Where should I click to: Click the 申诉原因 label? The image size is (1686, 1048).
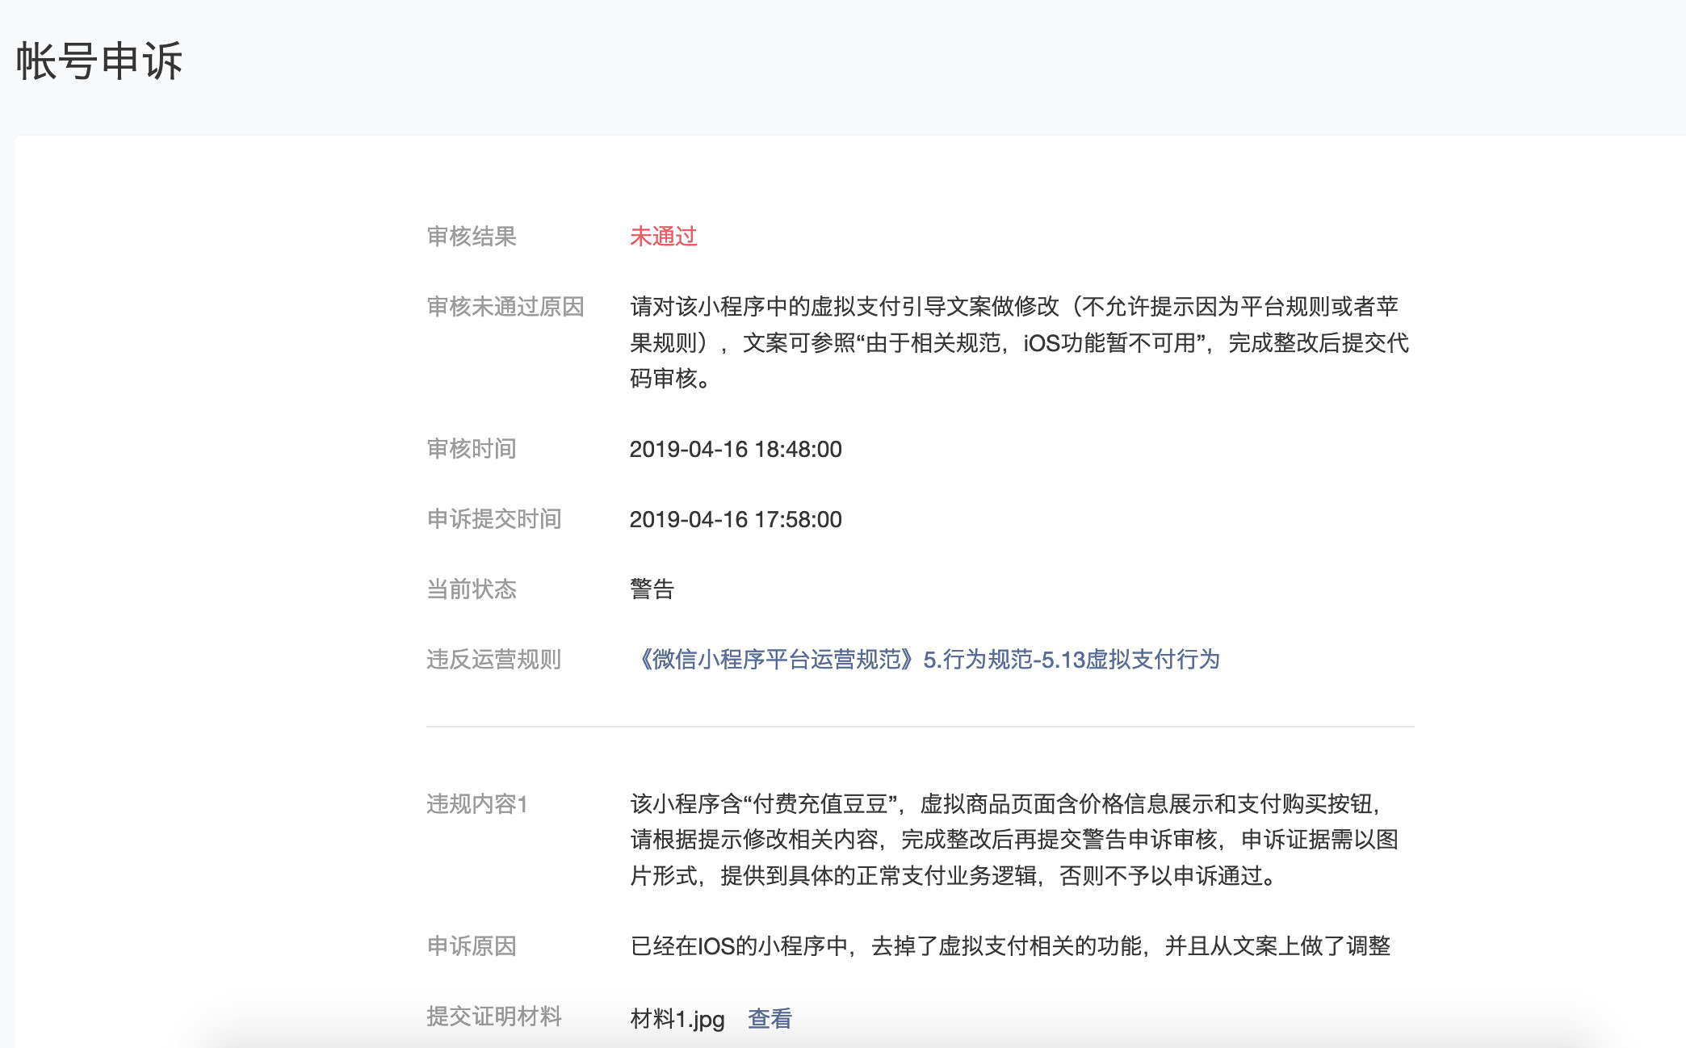click(472, 946)
